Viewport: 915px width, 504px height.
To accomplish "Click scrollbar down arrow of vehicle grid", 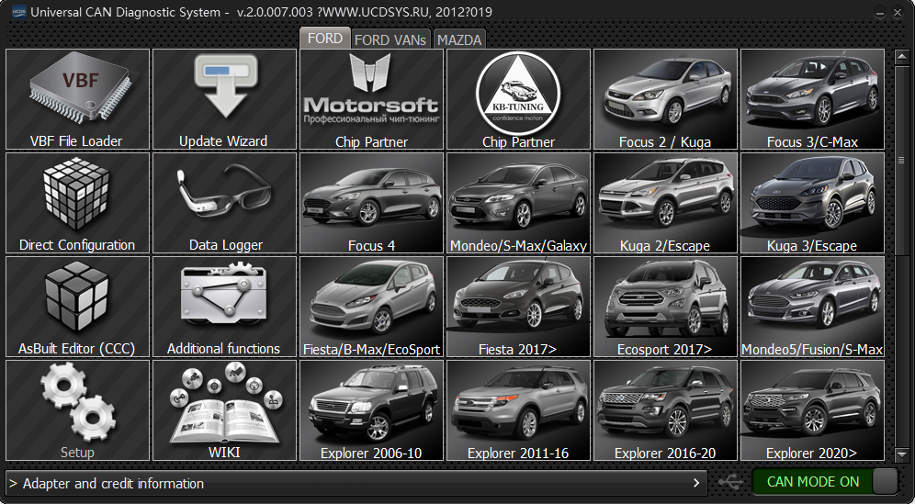I will (901, 454).
